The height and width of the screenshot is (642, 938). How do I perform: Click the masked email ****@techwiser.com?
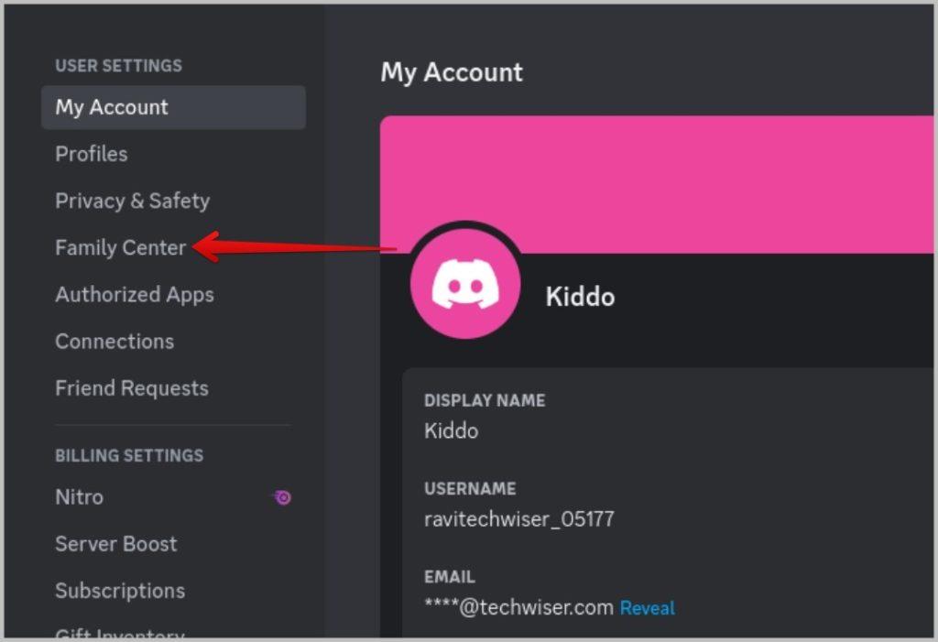click(x=518, y=607)
